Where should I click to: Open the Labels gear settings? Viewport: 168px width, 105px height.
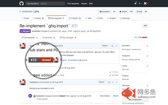tap(147, 66)
